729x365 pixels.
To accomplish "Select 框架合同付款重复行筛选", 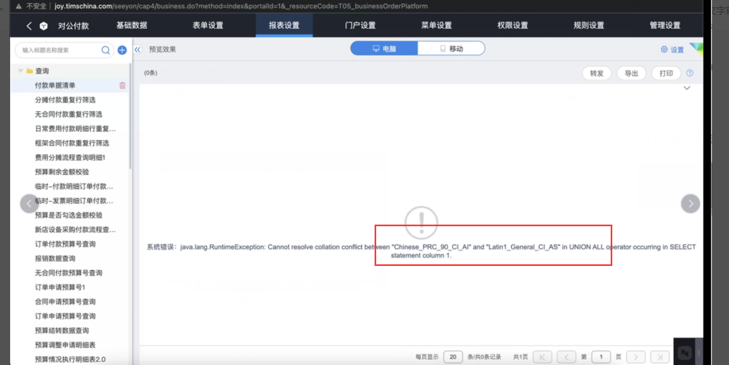I will (72, 143).
